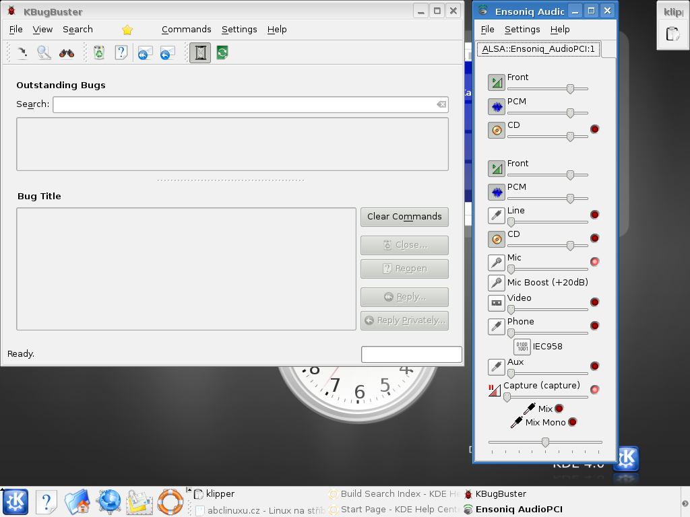Click the Capture channel icon
The height and width of the screenshot is (517, 690).
coord(495,390)
